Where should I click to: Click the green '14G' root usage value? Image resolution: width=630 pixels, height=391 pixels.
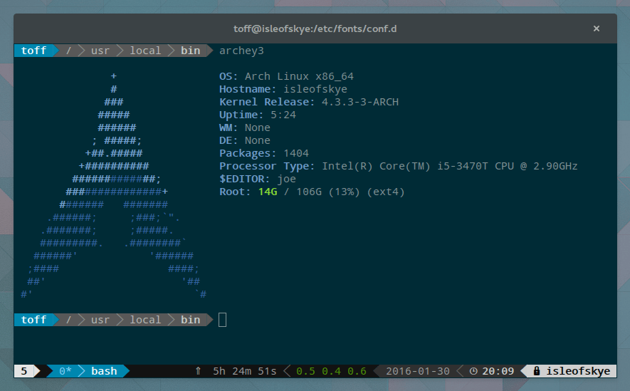268,192
